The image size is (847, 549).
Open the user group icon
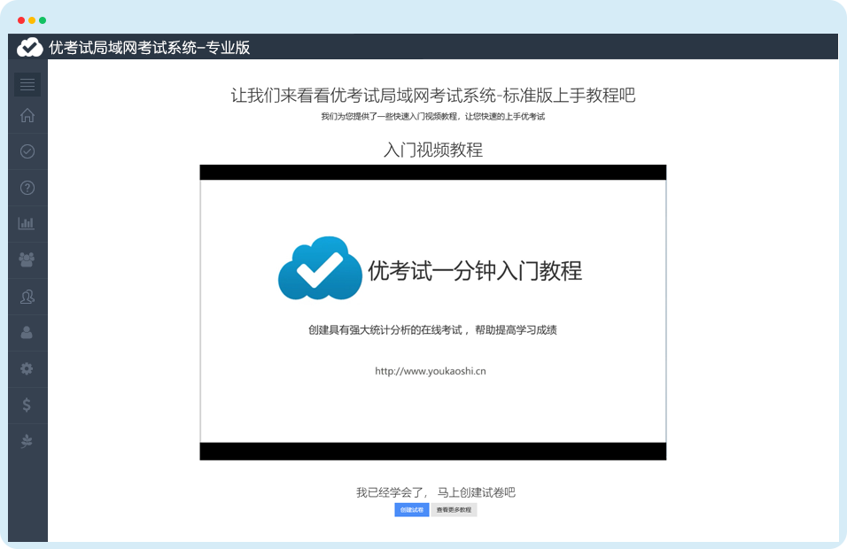(27, 259)
